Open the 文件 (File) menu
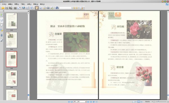Viewport: 169px width, 103px height. [x=4, y=4]
